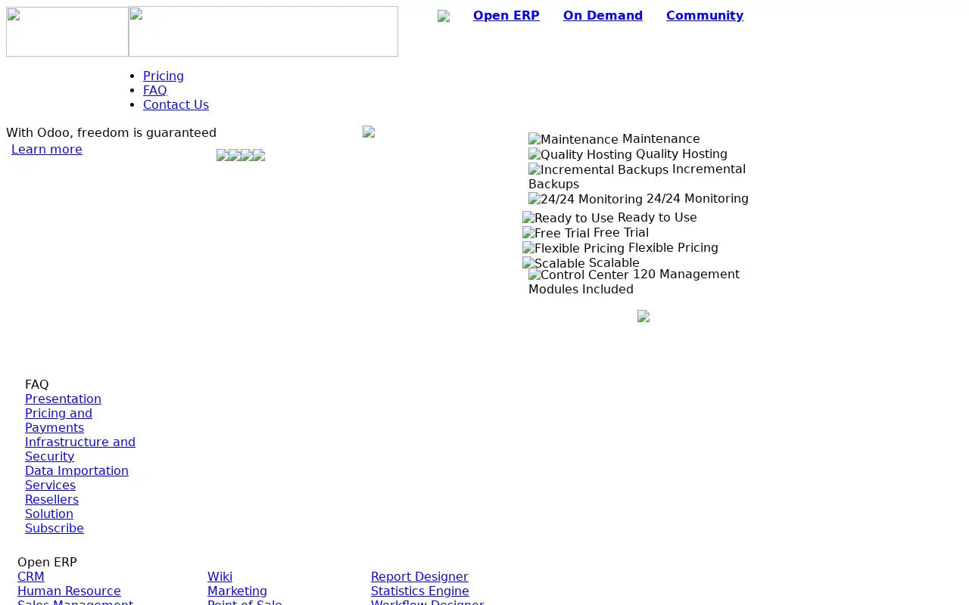
Task: Click the small image left of Open ERP
Action: (x=444, y=17)
